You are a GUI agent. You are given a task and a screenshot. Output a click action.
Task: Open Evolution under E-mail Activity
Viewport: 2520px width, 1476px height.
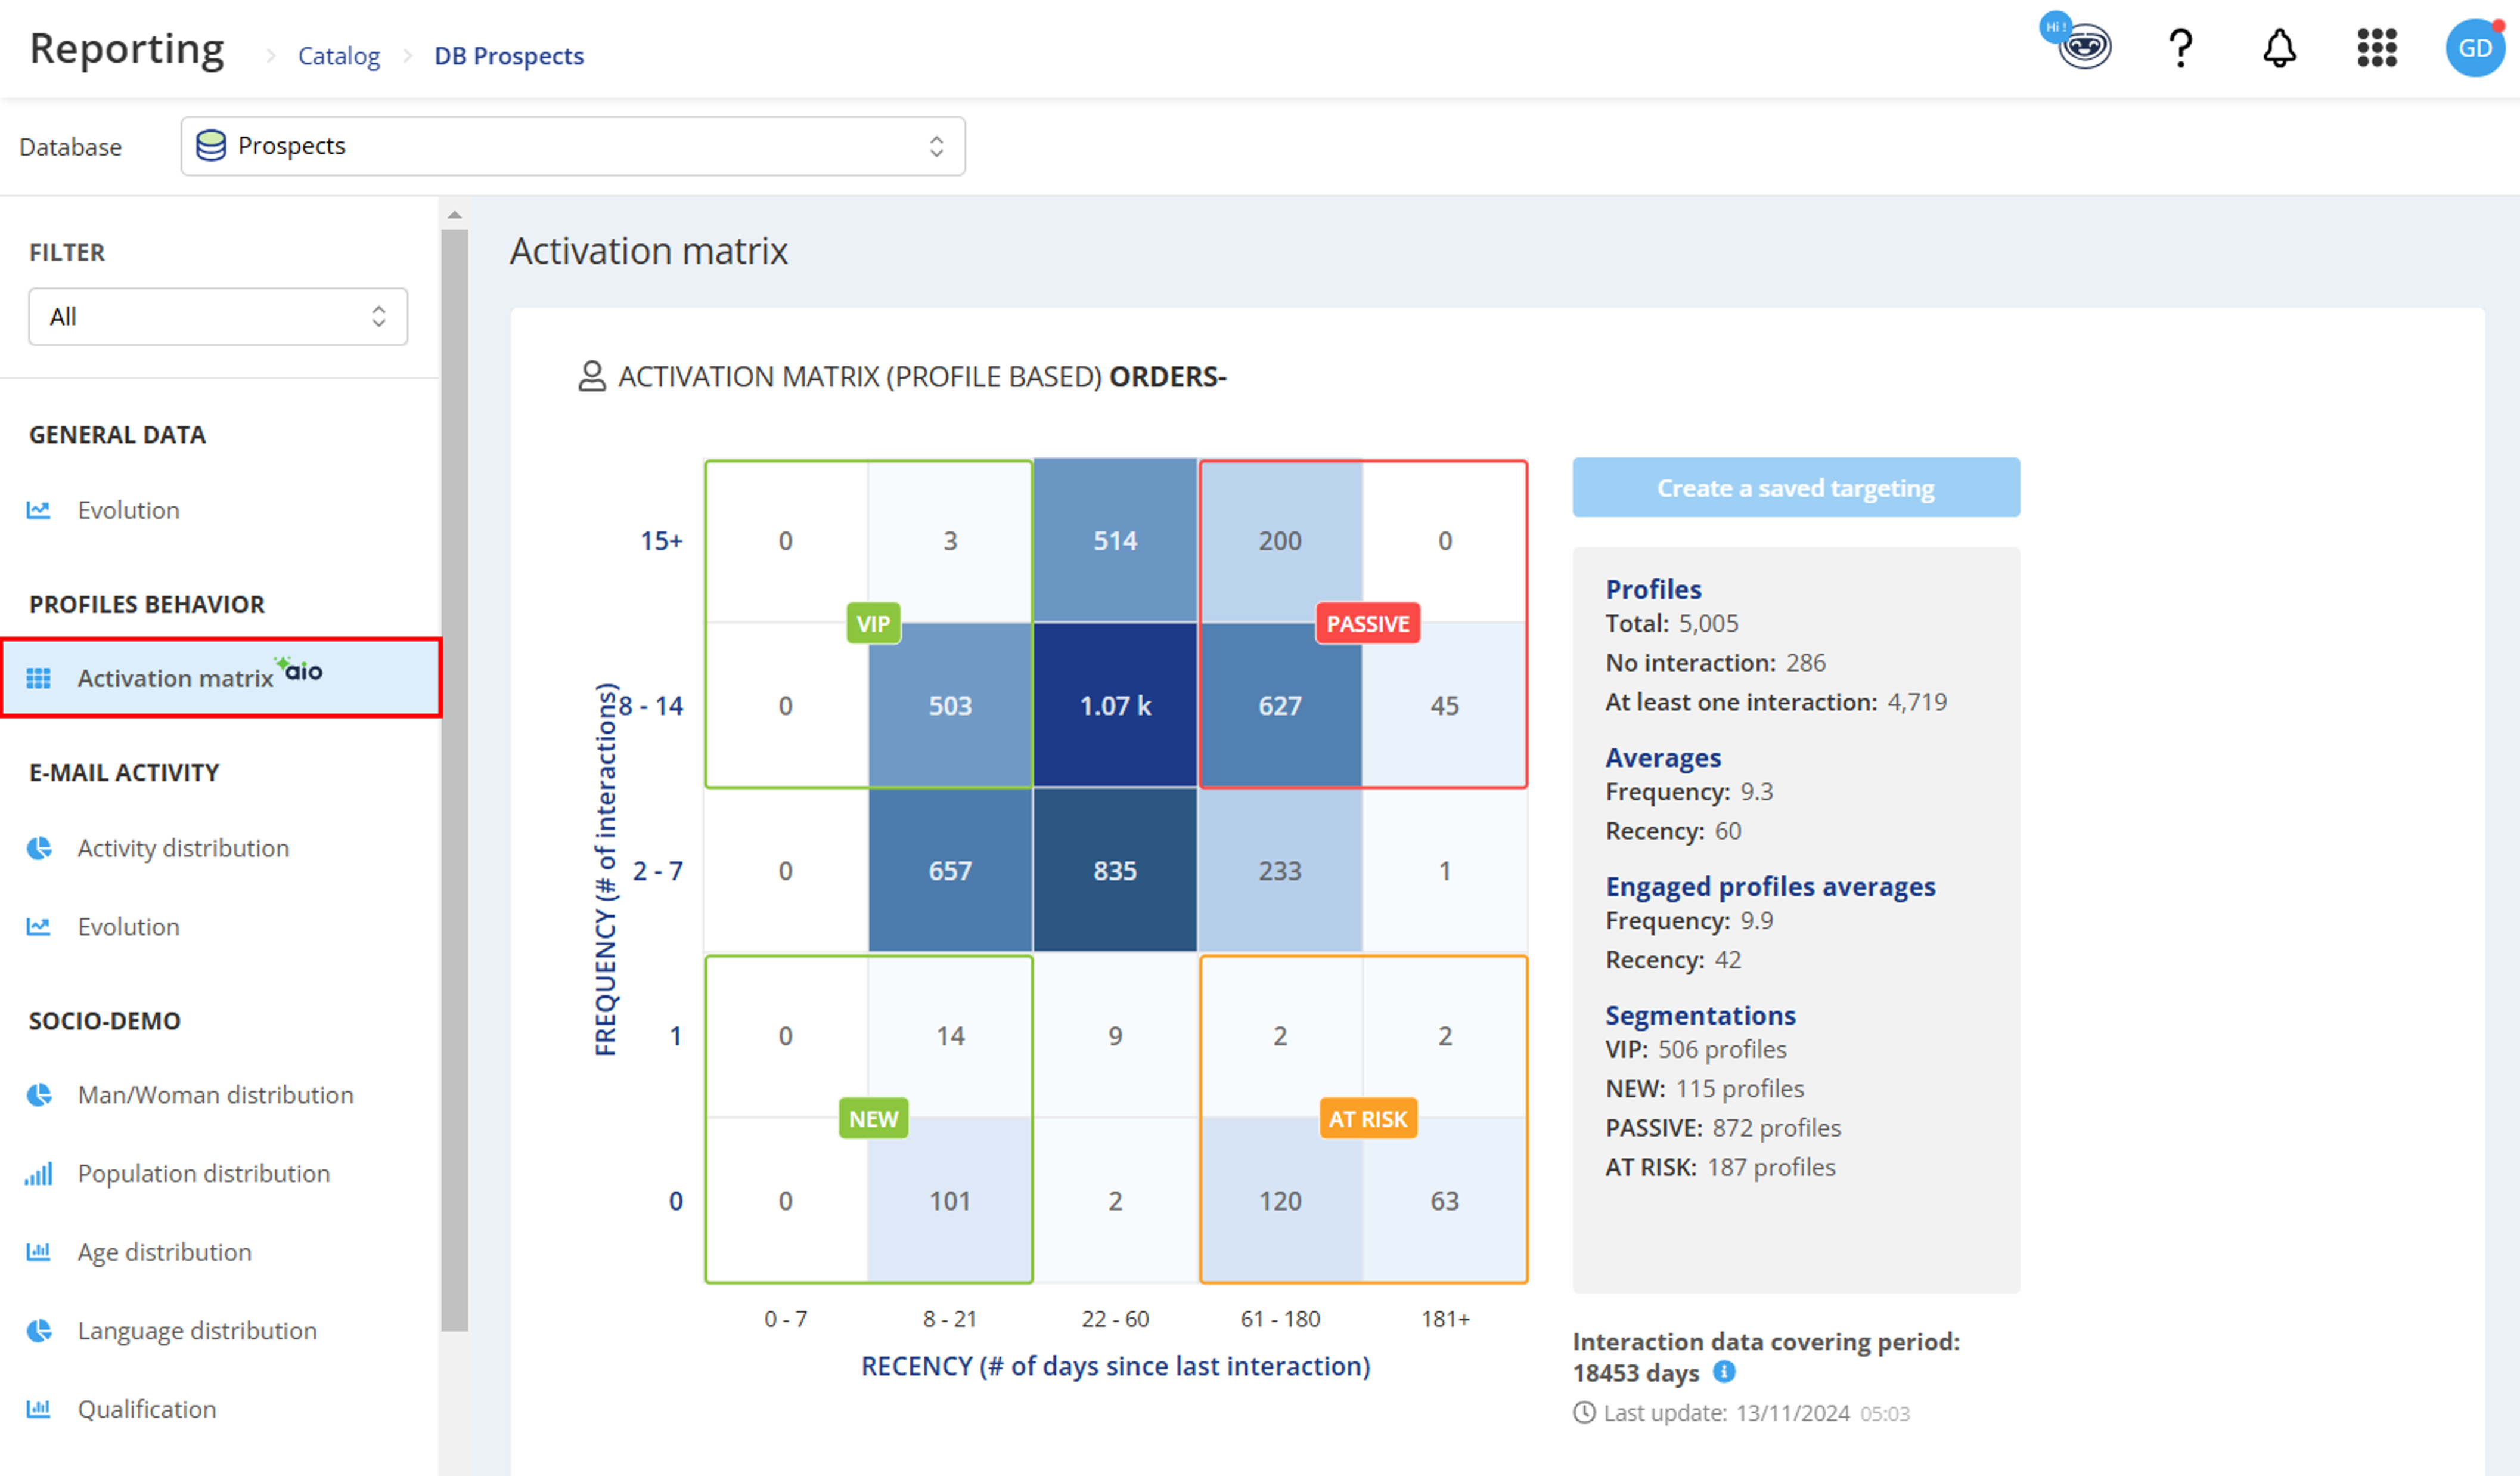[128, 926]
